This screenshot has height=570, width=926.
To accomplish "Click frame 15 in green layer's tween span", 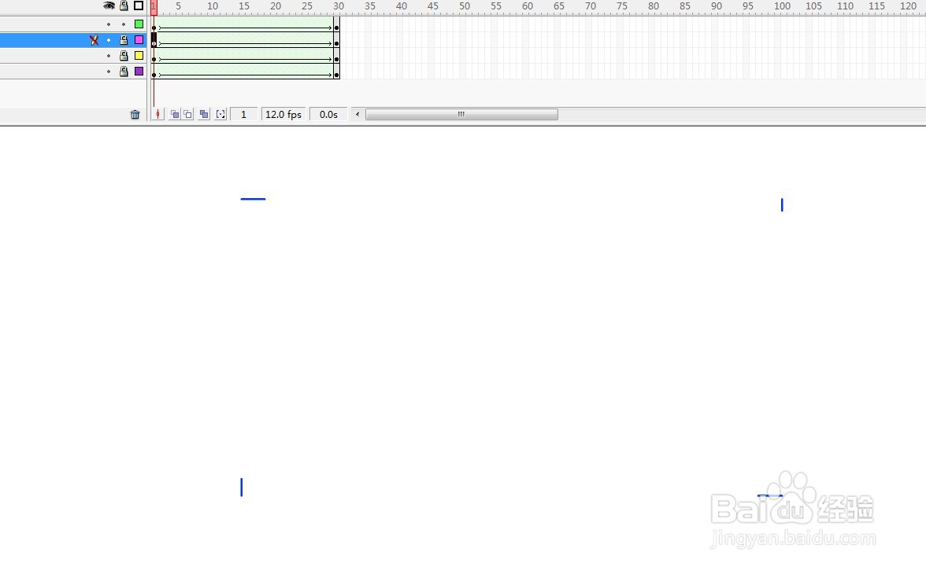I will tap(243, 24).
